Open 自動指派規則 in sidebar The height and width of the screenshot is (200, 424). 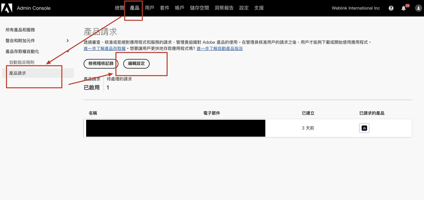[x=22, y=62]
